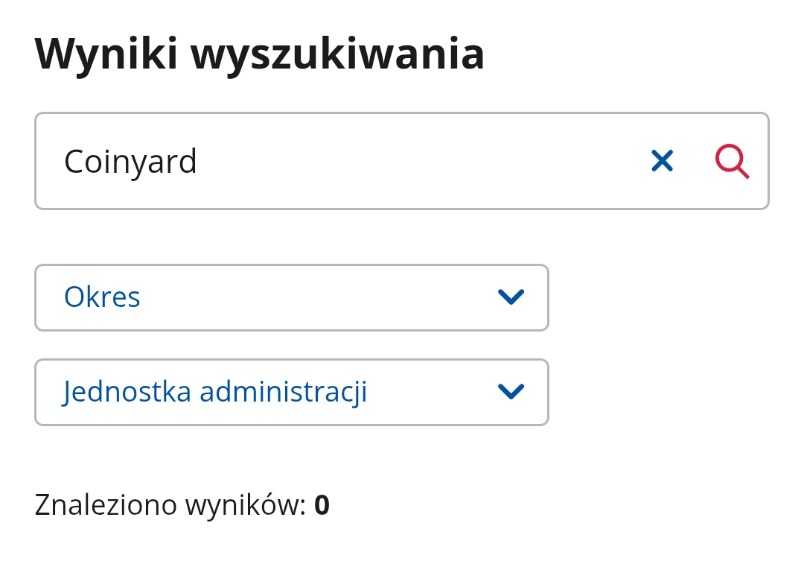Click the Znaleziono wyników text
The height and width of the screenshot is (564, 804).
tap(170, 505)
